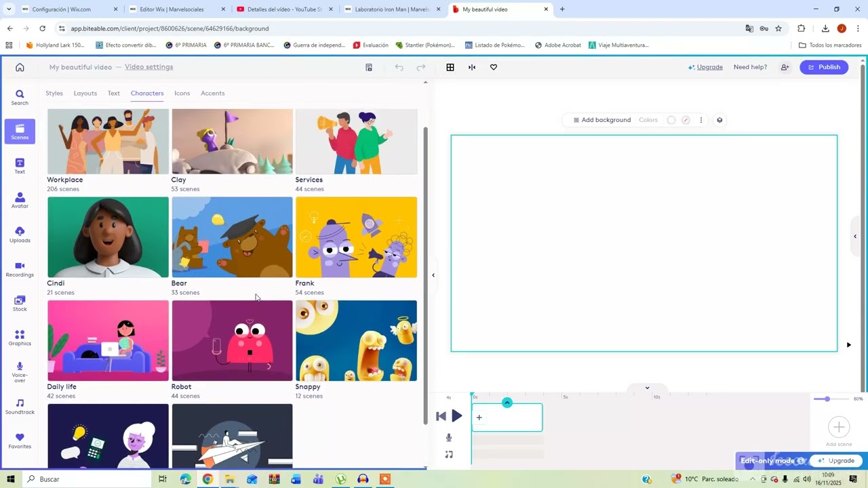The image size is (868, 488).
Task: Switch to the Text tab in scenes
Action: click(x=114, y=94)
